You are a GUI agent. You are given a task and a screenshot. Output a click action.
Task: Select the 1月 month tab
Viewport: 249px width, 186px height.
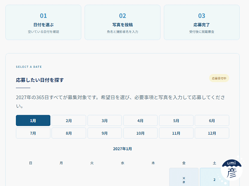click(33, 121)
